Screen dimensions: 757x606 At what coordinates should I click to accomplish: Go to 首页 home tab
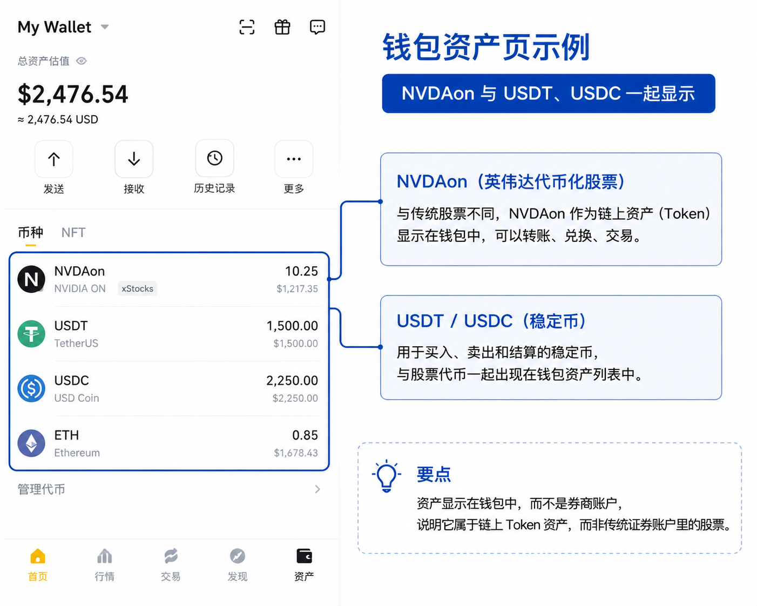coord(38,565)
